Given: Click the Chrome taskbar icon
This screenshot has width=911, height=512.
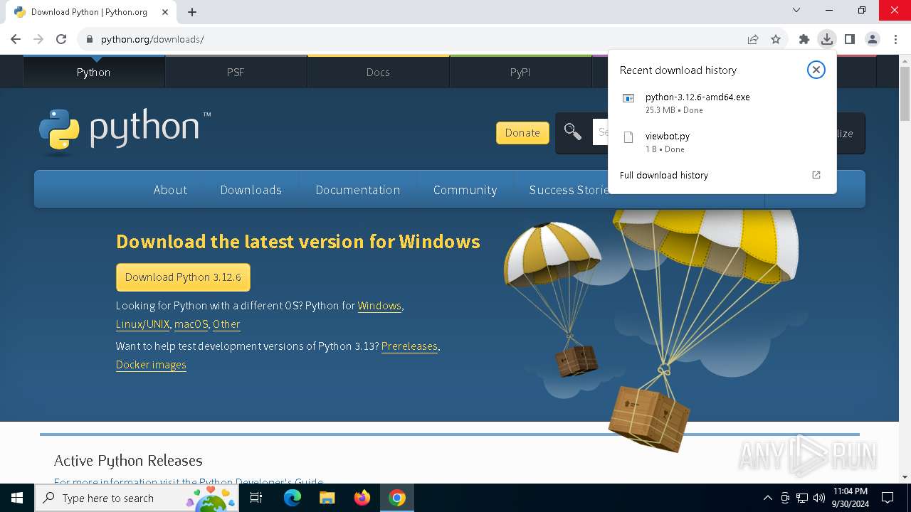Looking at the screenshot, I should coord(397,498).
